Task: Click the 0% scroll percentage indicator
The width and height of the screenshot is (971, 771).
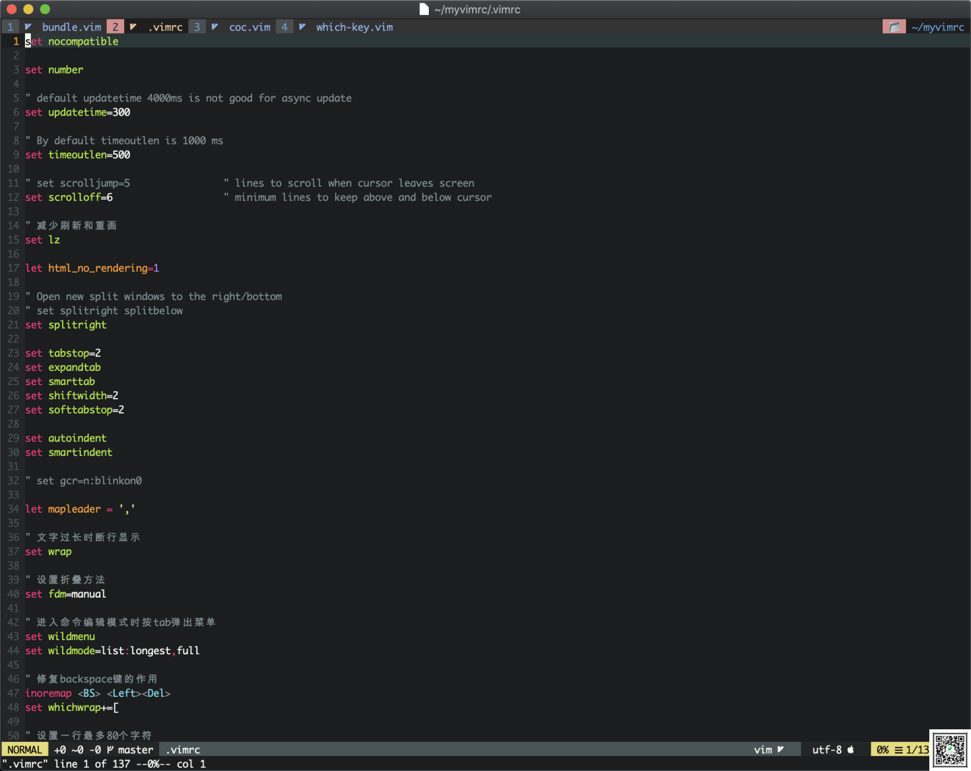Action: pos(882,749)
